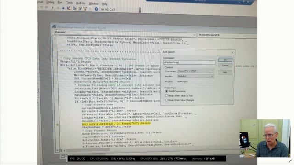
Task: Click the blue Help question icon
Action: [96, 9]
